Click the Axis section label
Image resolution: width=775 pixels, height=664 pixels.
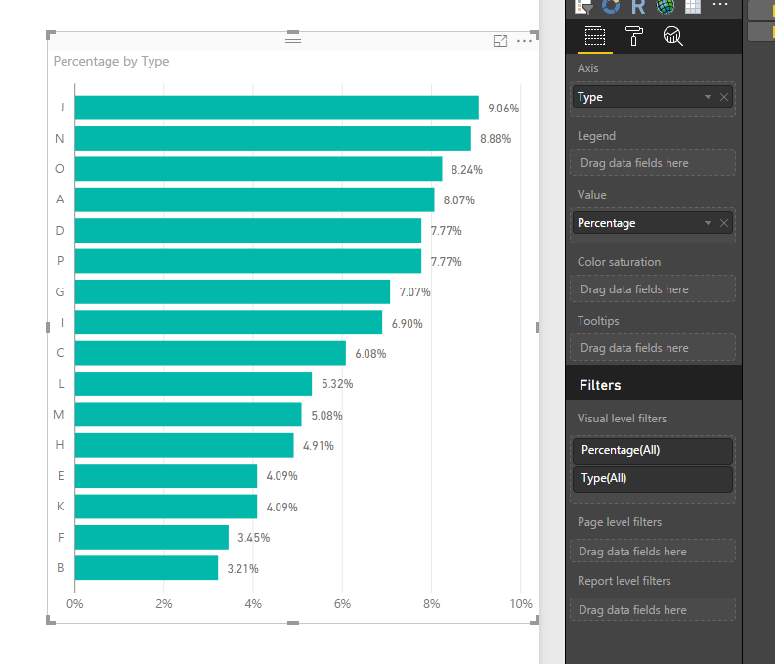point(587,68)
